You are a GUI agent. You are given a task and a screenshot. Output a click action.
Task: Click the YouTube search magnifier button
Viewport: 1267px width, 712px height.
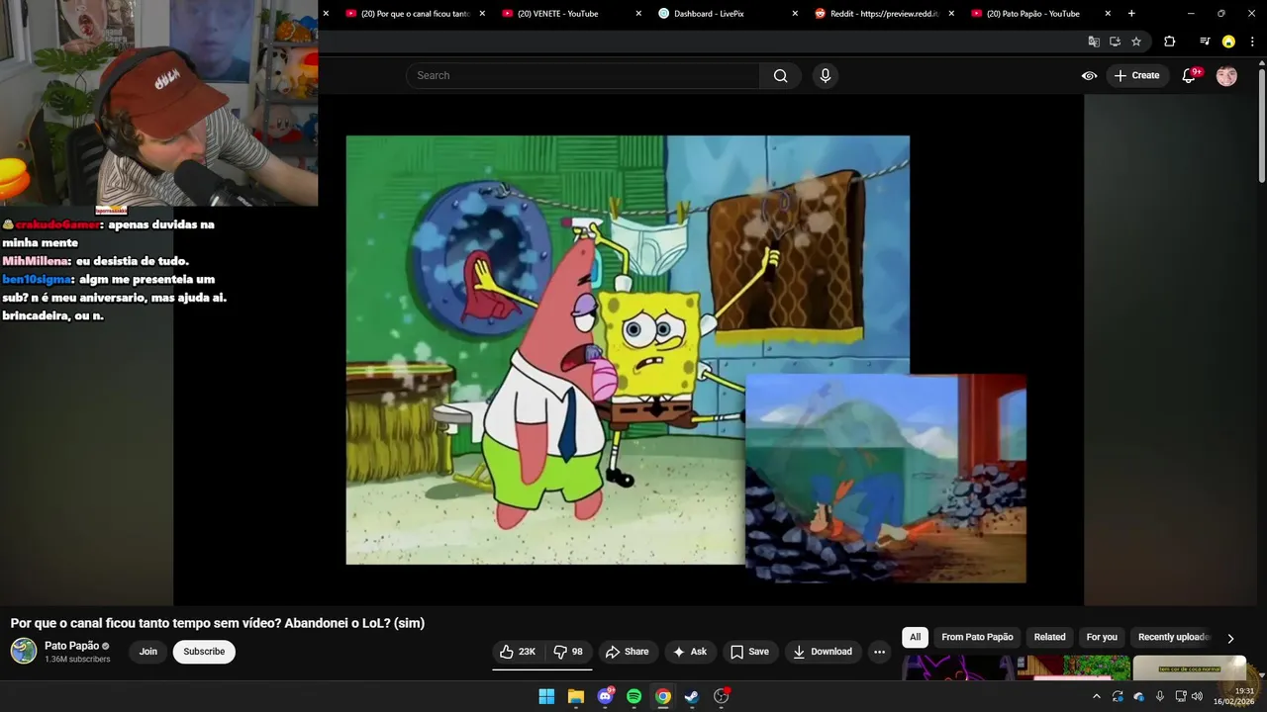pyautogui.click(x=780, y=75)
